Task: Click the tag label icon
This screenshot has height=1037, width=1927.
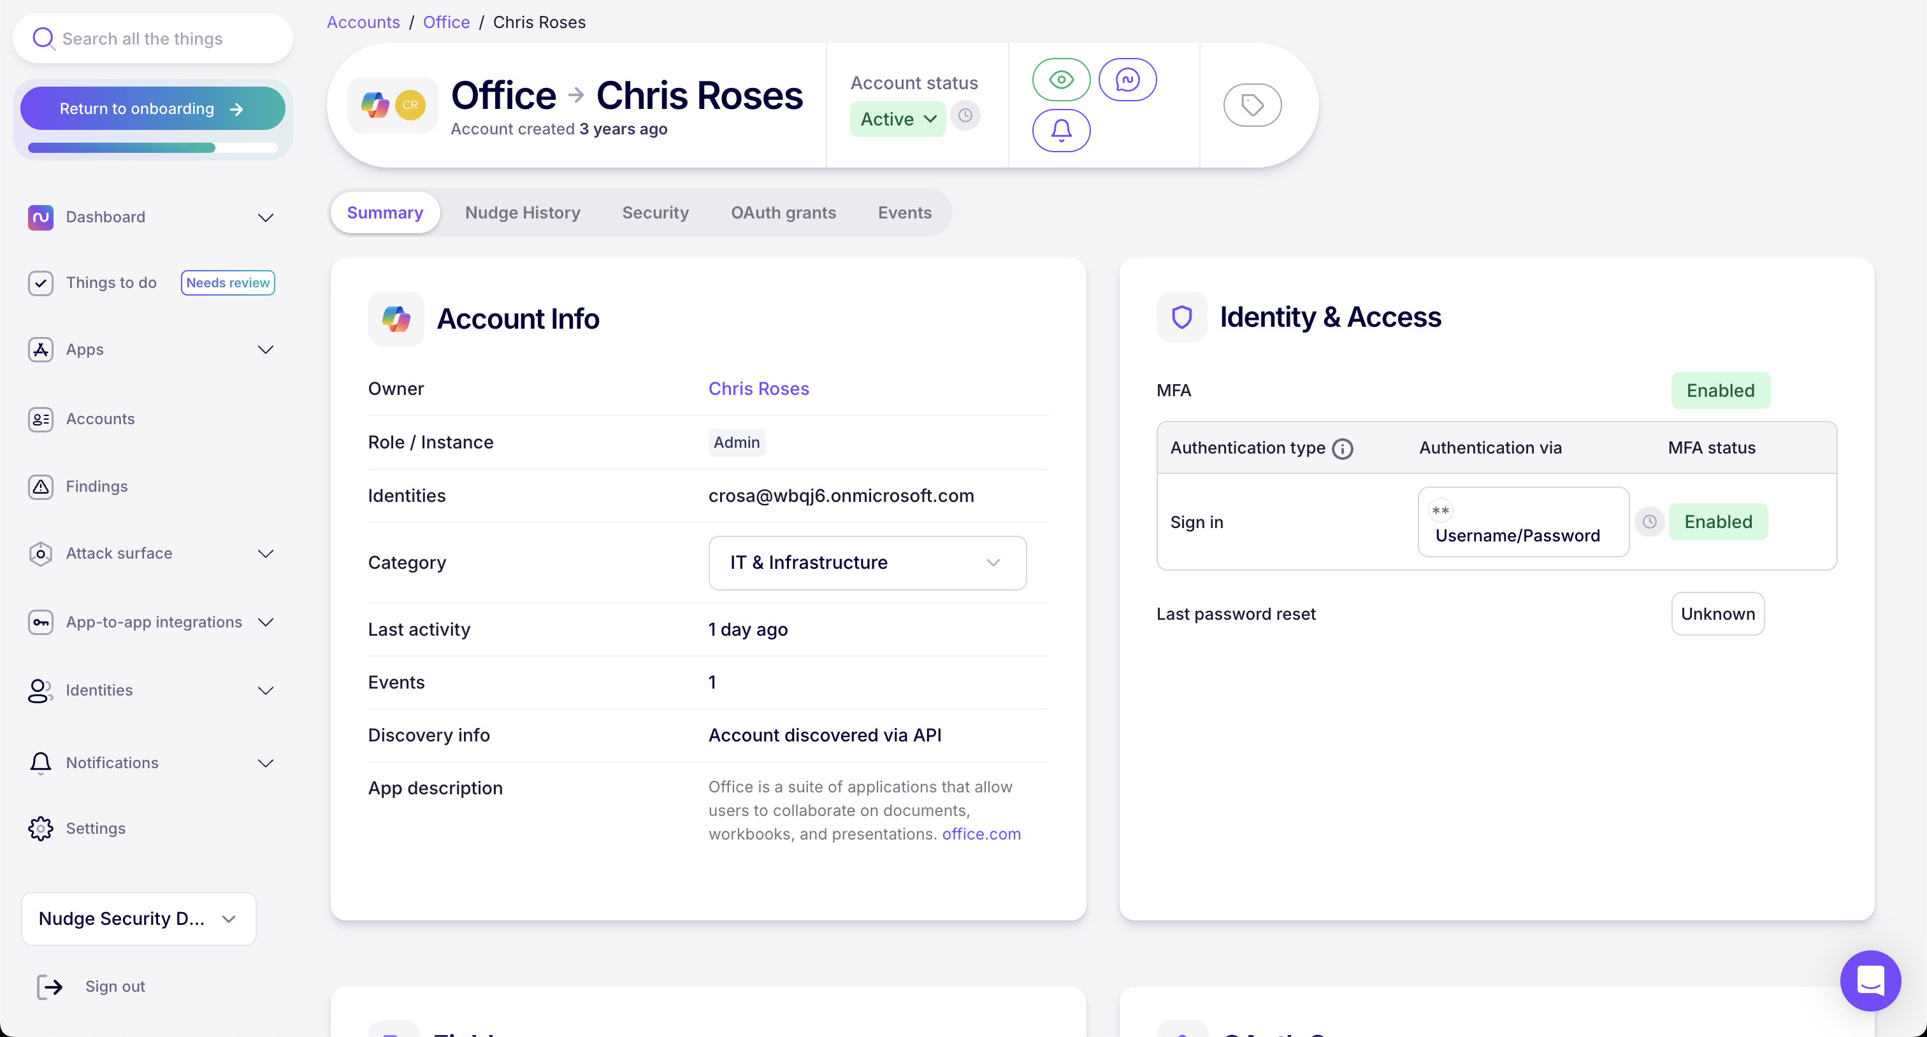Action: click(1252, 104)
